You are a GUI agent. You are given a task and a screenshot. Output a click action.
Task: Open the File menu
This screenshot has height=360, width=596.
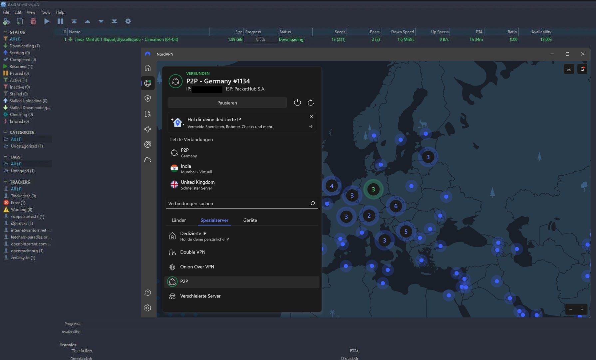6,12
